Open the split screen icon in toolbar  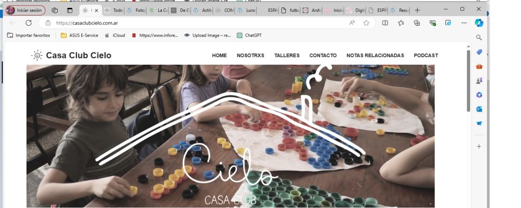[385, 23]
